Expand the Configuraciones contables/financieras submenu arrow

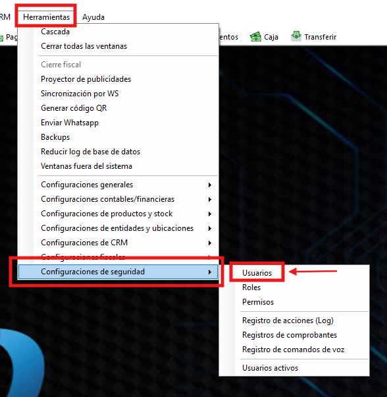[210, 200]
